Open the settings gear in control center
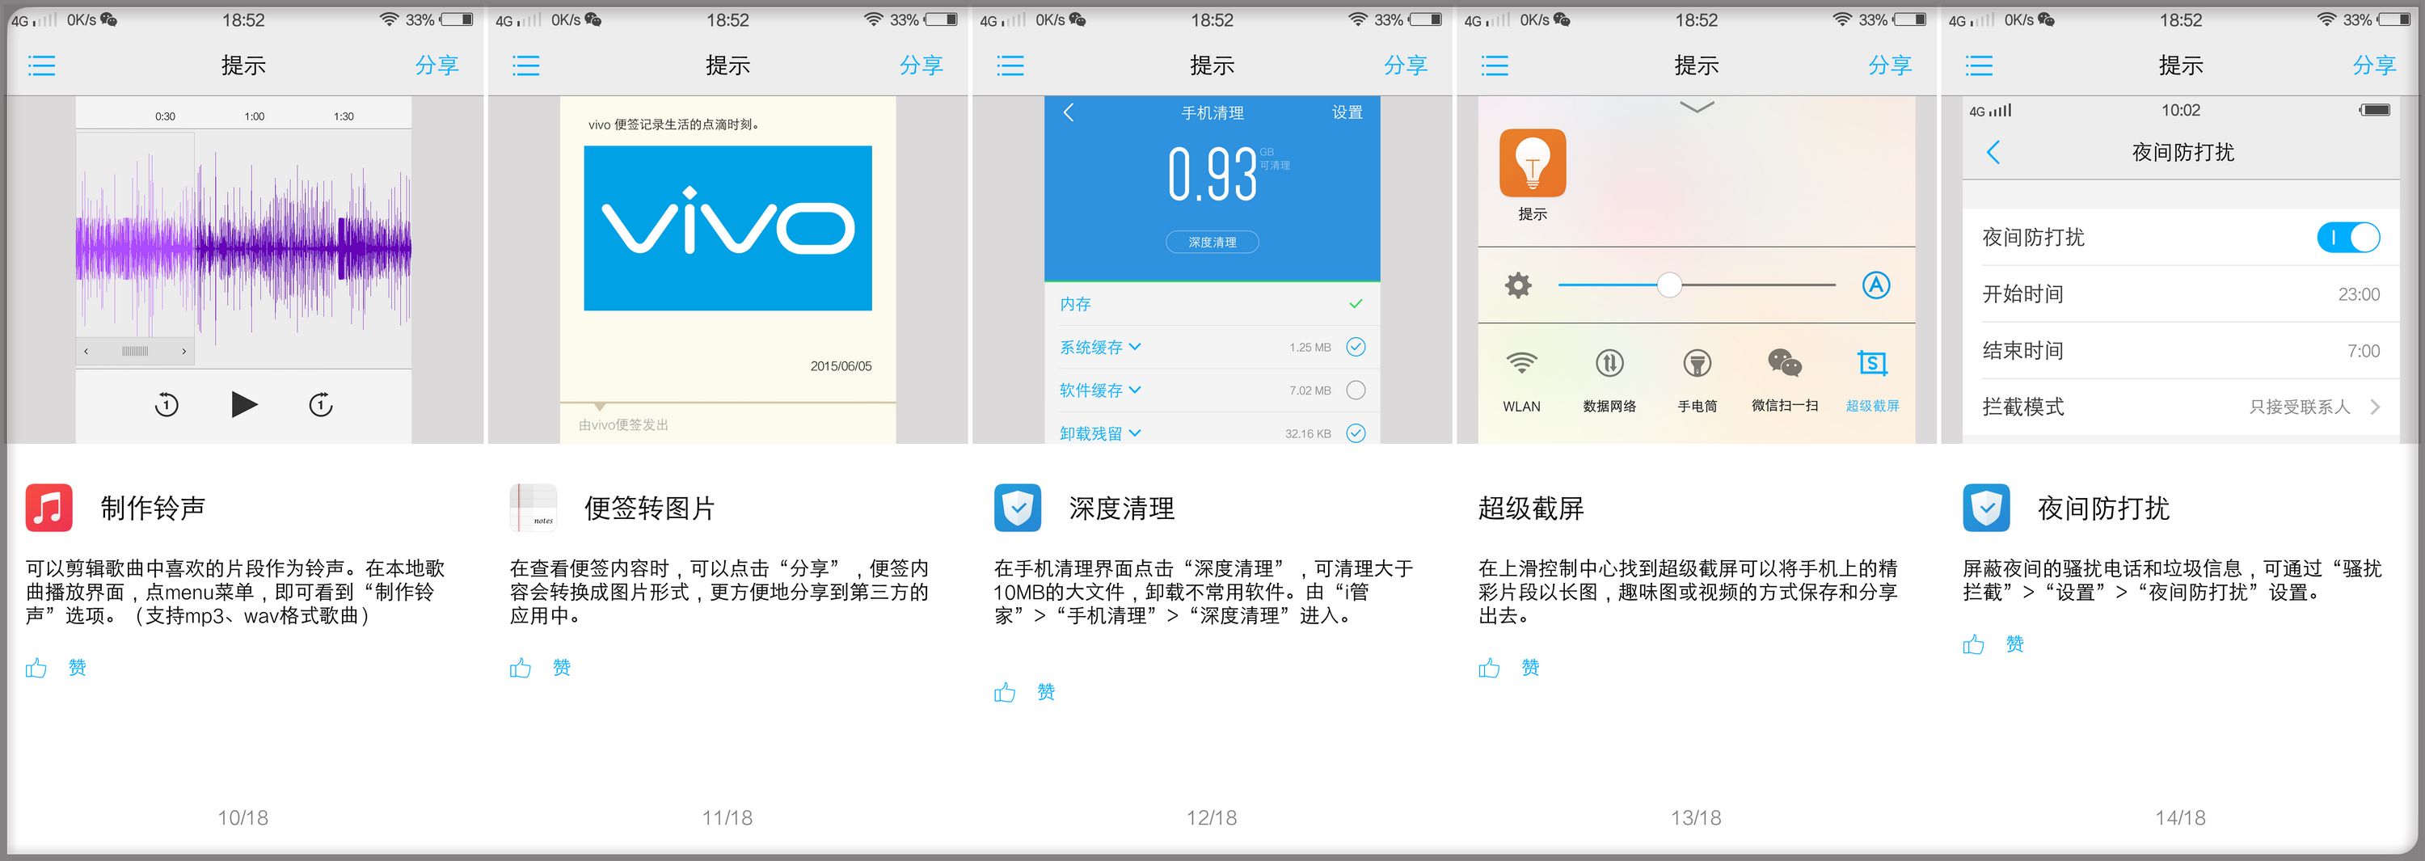Screen dimensions: 2425x861 coord(1518,285)
